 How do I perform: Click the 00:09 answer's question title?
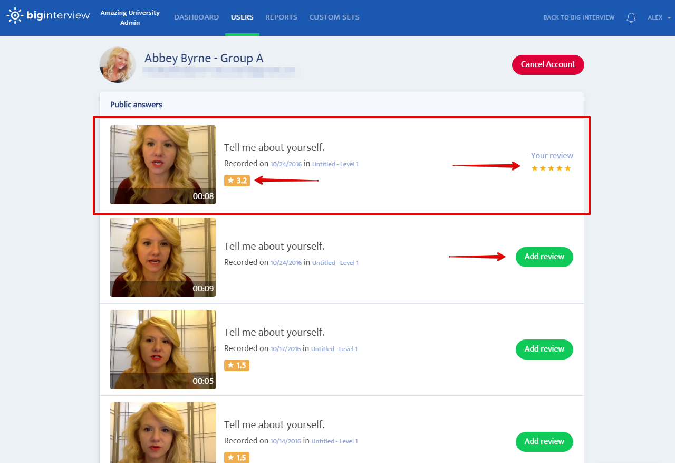[274, 247]
